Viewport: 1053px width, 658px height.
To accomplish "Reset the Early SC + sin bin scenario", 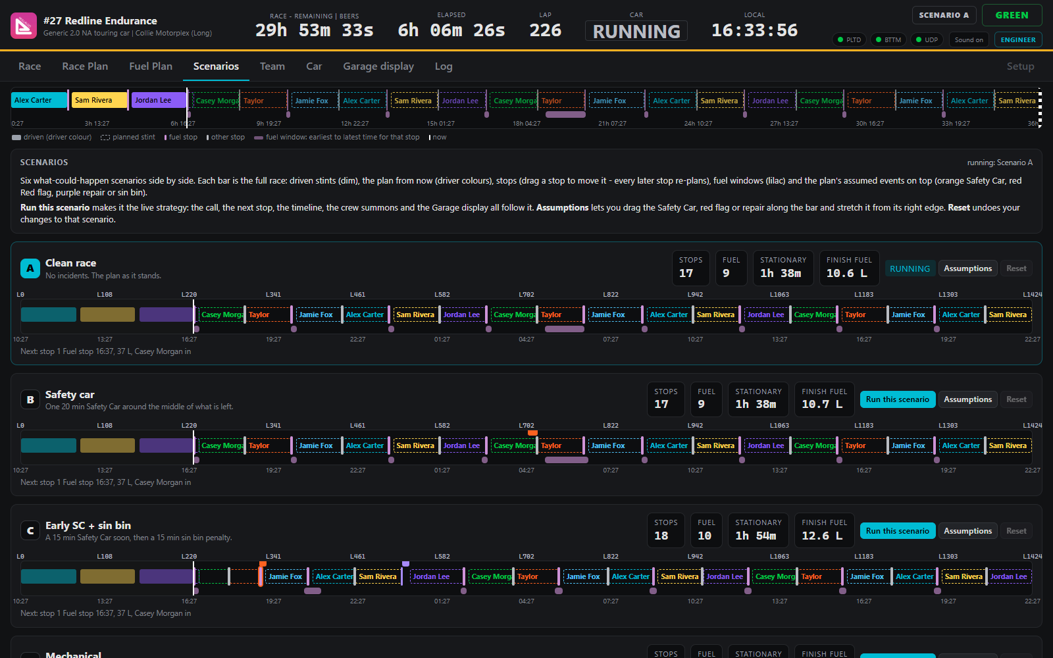I will [x=1016, y=531].
